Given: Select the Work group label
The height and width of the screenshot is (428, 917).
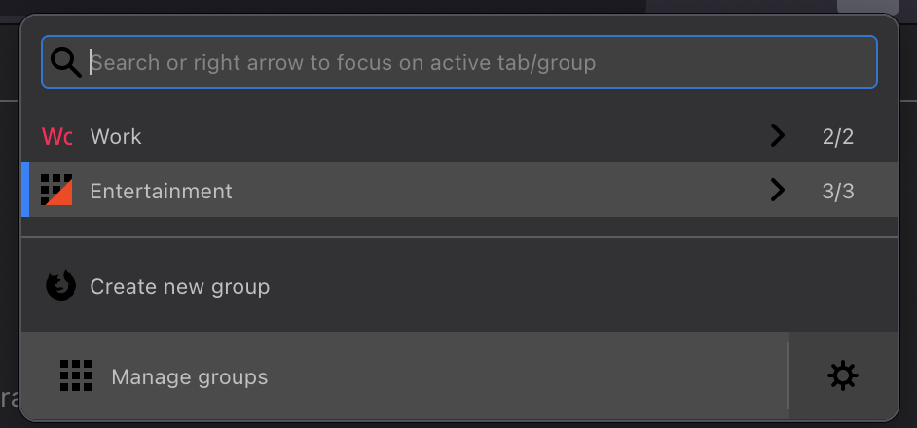Looking at the screenshot, I should click(116, 136).
